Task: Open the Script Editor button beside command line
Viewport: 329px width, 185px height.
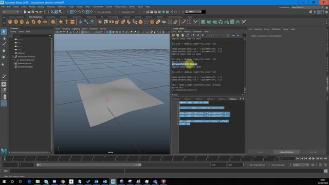Action: coord(326,171)
